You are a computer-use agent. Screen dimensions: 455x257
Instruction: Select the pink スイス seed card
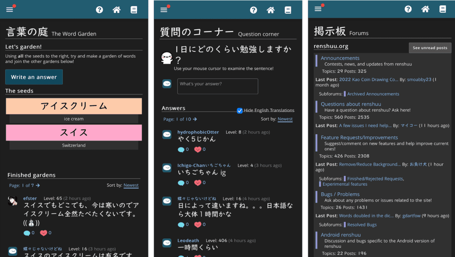(73, 133)
